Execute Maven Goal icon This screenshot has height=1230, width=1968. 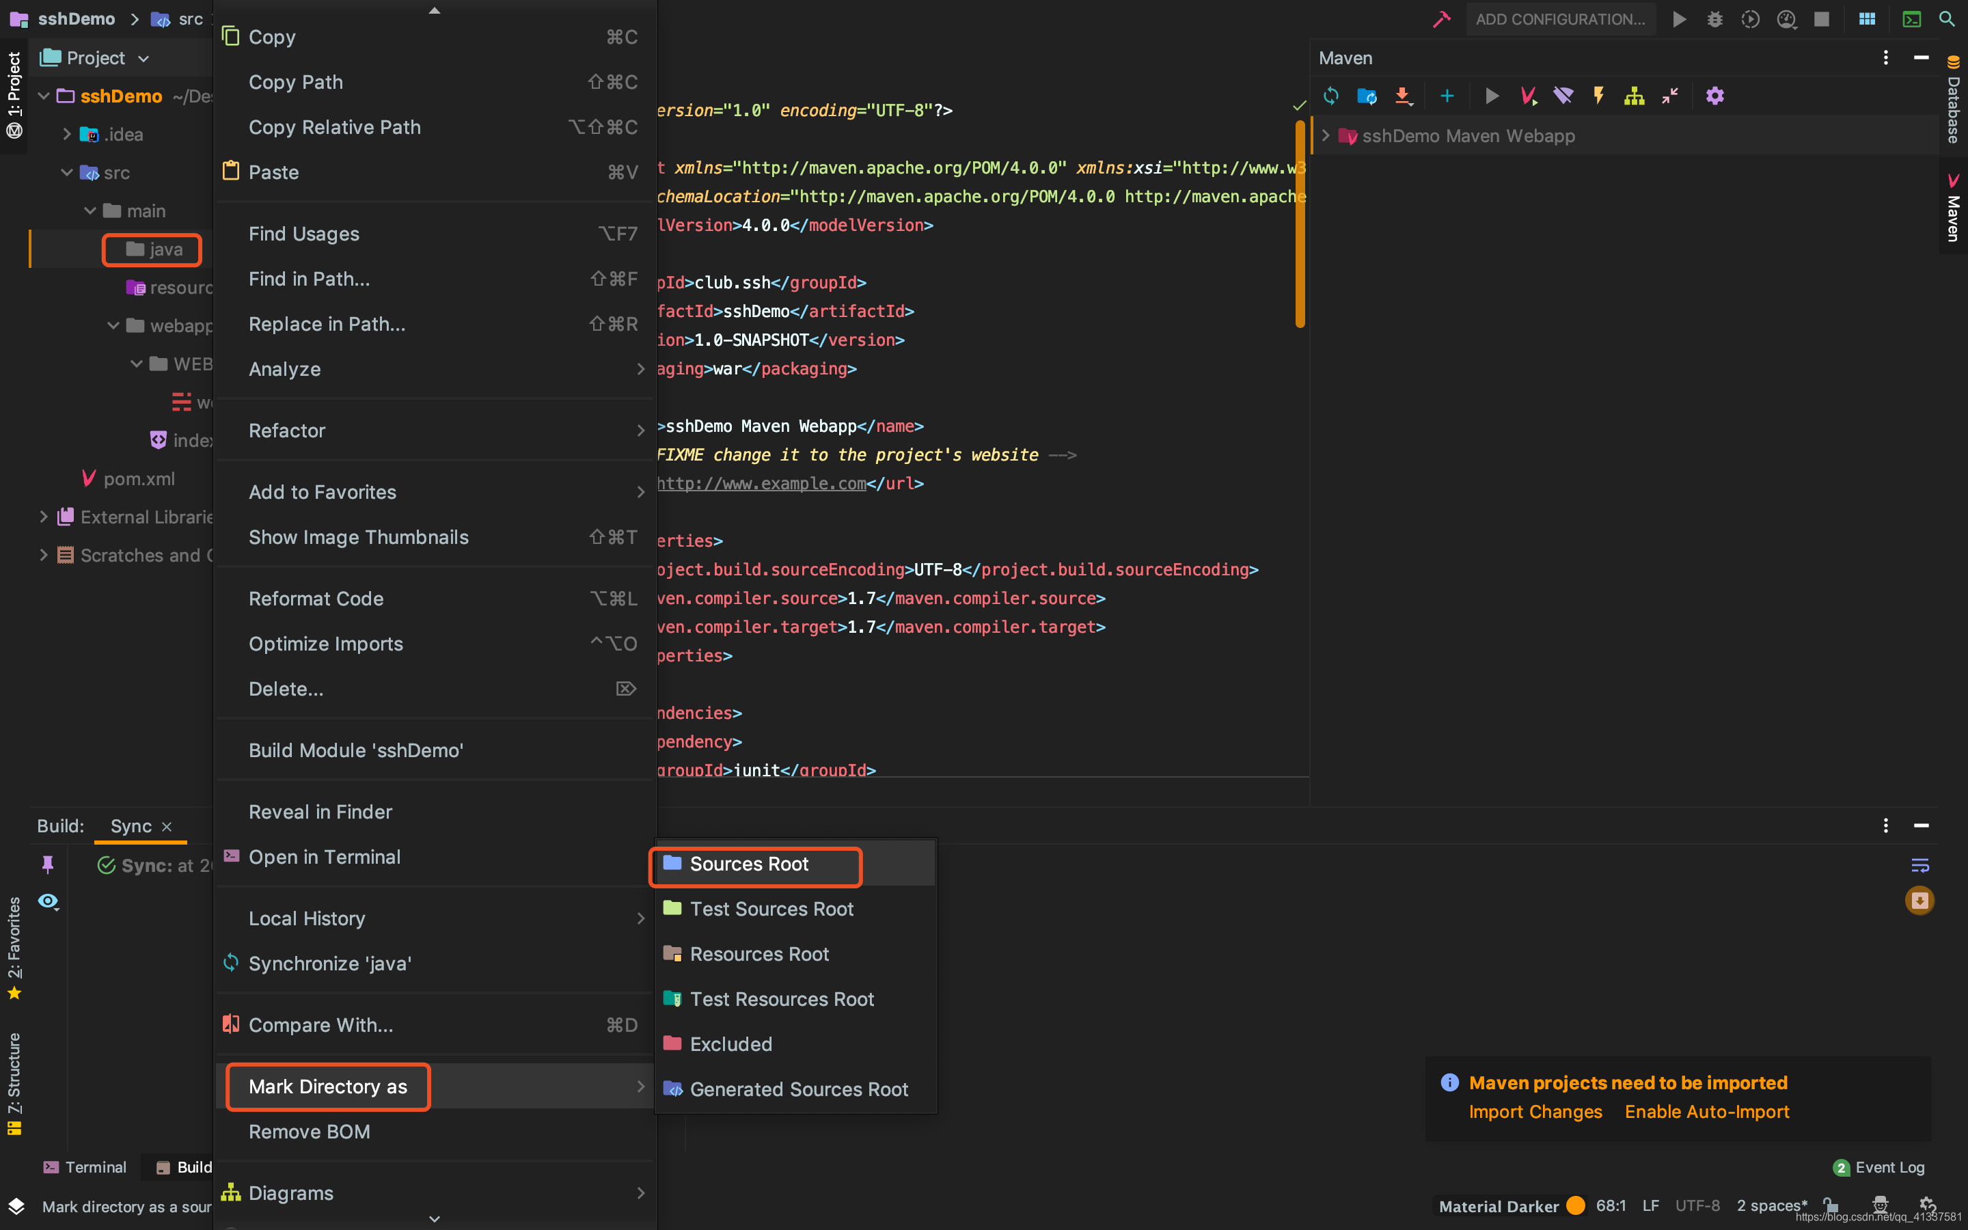tap(1528, 96)
